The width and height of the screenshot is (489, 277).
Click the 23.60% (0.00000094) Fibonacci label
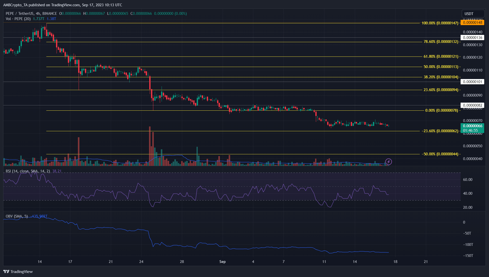pyautogui.click(x=441, y=90)
